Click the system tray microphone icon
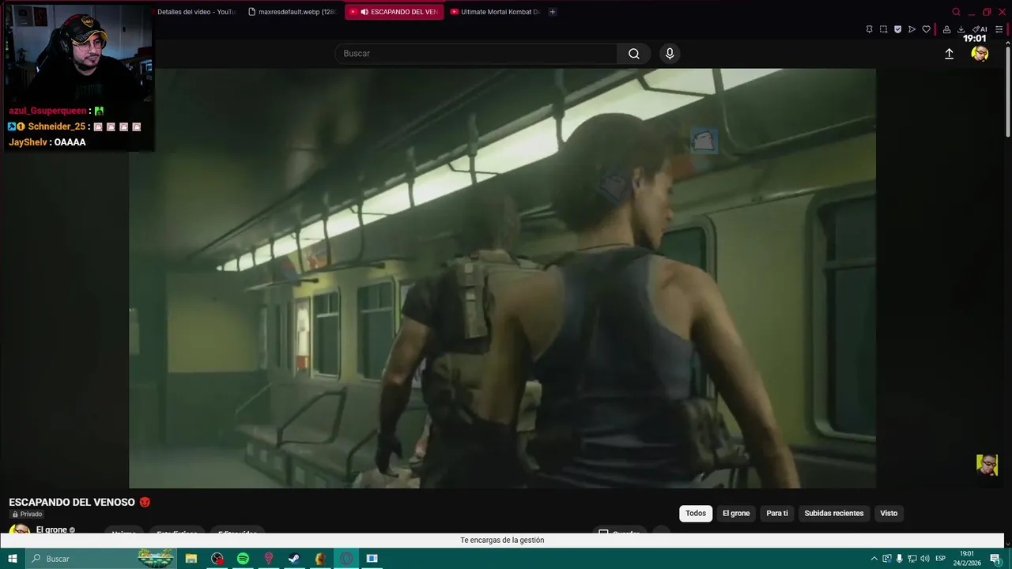1012x569 pixels. pos(899,559)
